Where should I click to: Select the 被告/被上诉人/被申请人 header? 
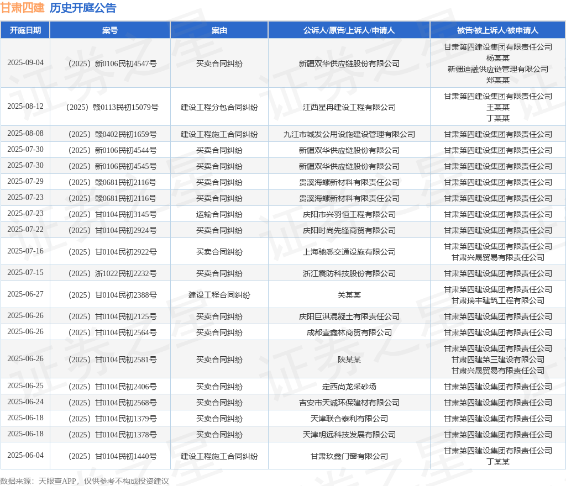click(x=498, y=30)
